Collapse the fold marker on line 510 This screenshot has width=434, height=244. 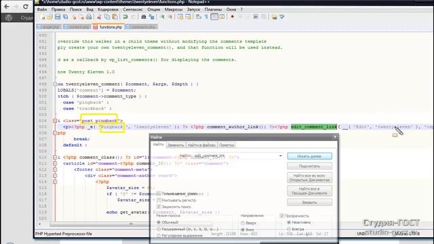(x=55, y=157)
